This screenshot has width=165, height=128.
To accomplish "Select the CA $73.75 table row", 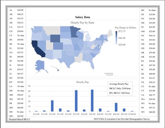I will click(16, 27).
